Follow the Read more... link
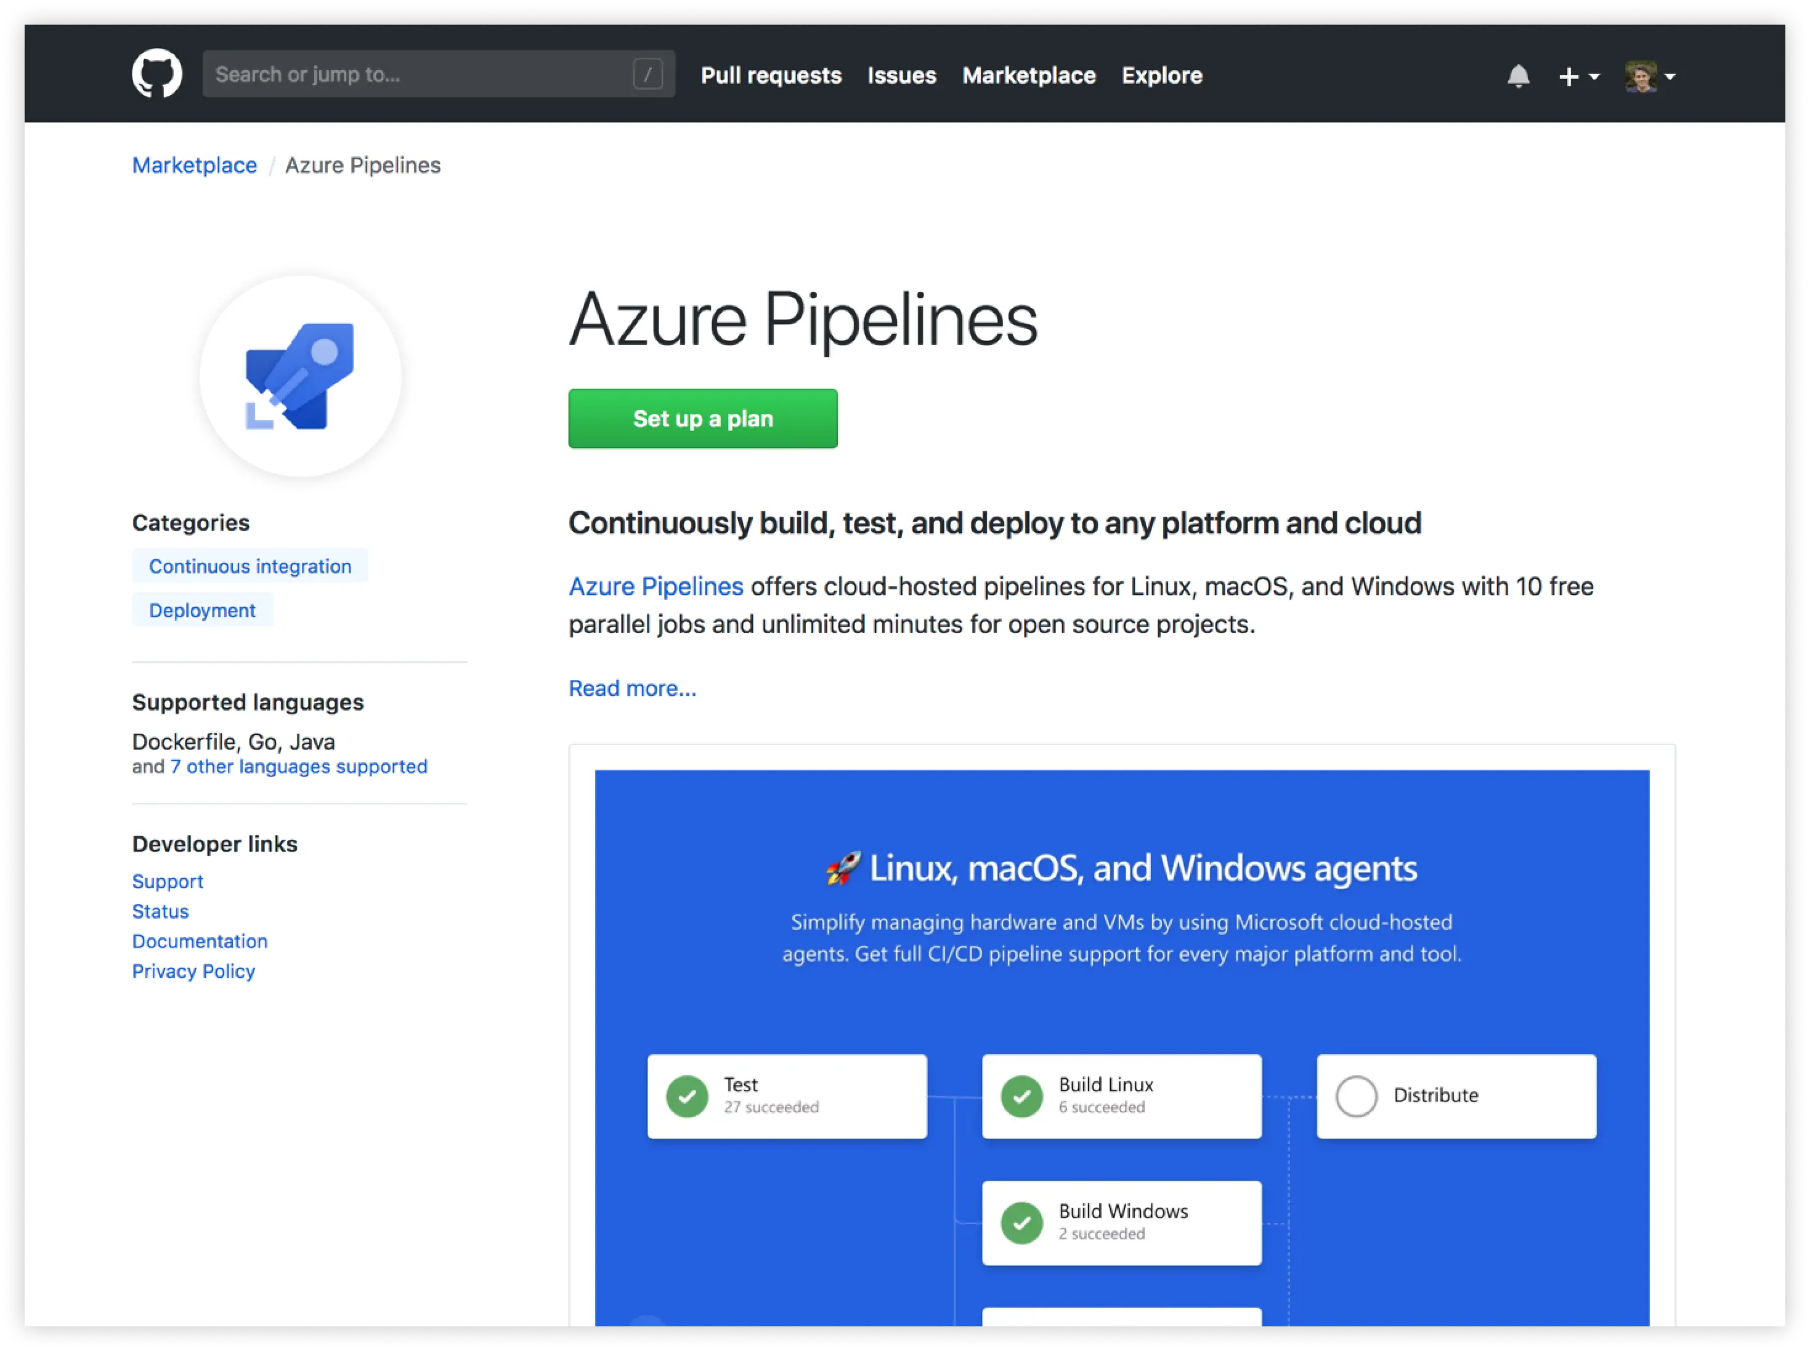The width and height of the screenshot is (1810, 1351). tap(633, 688)
